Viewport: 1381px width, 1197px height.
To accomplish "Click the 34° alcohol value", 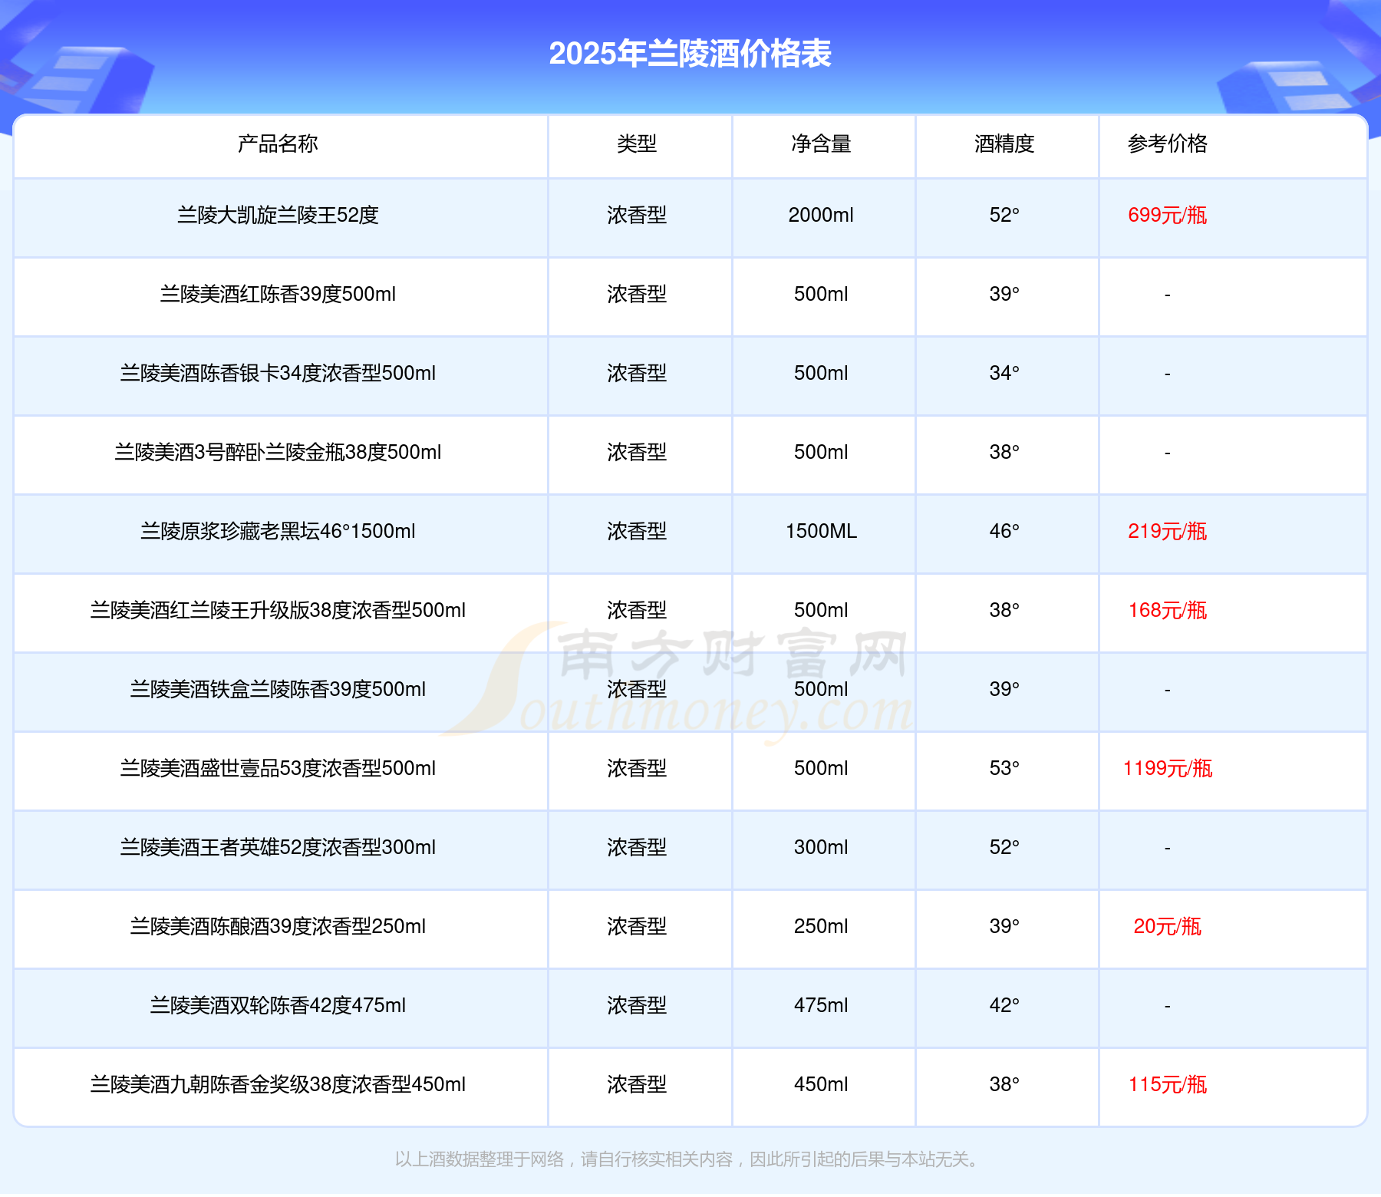I will (x=1004, y=373).
